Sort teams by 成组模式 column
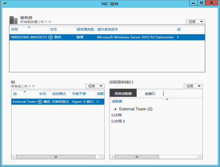 (59, 94)
